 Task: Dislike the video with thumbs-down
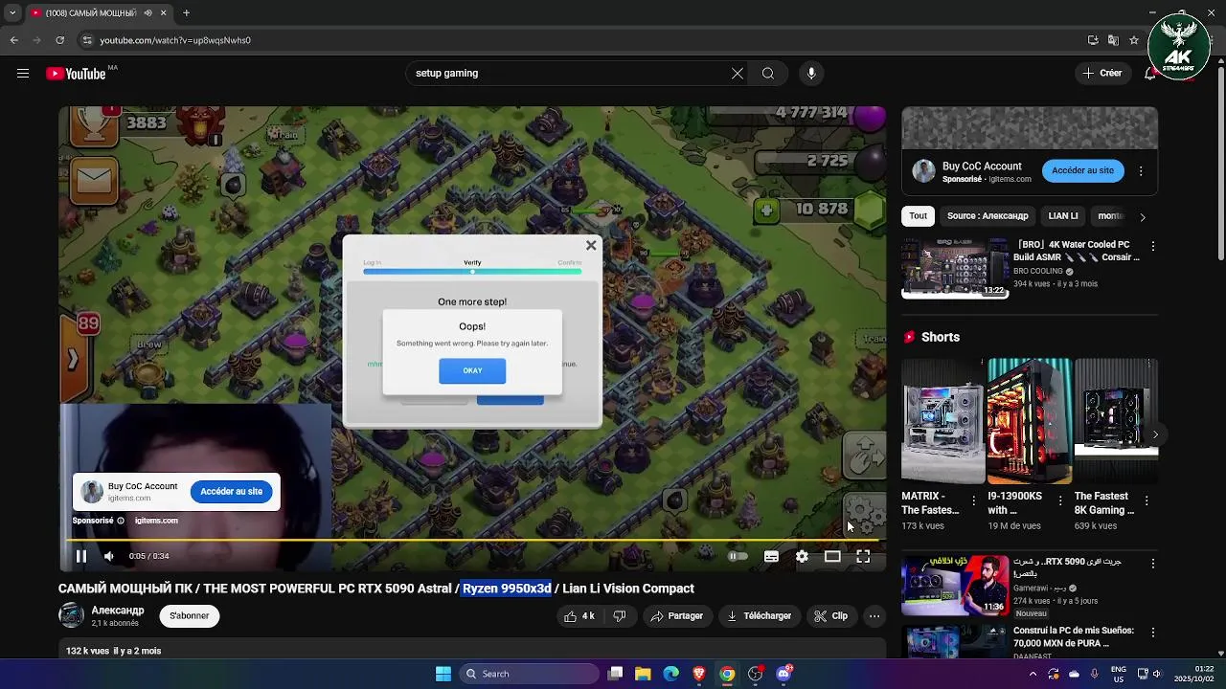620,616
